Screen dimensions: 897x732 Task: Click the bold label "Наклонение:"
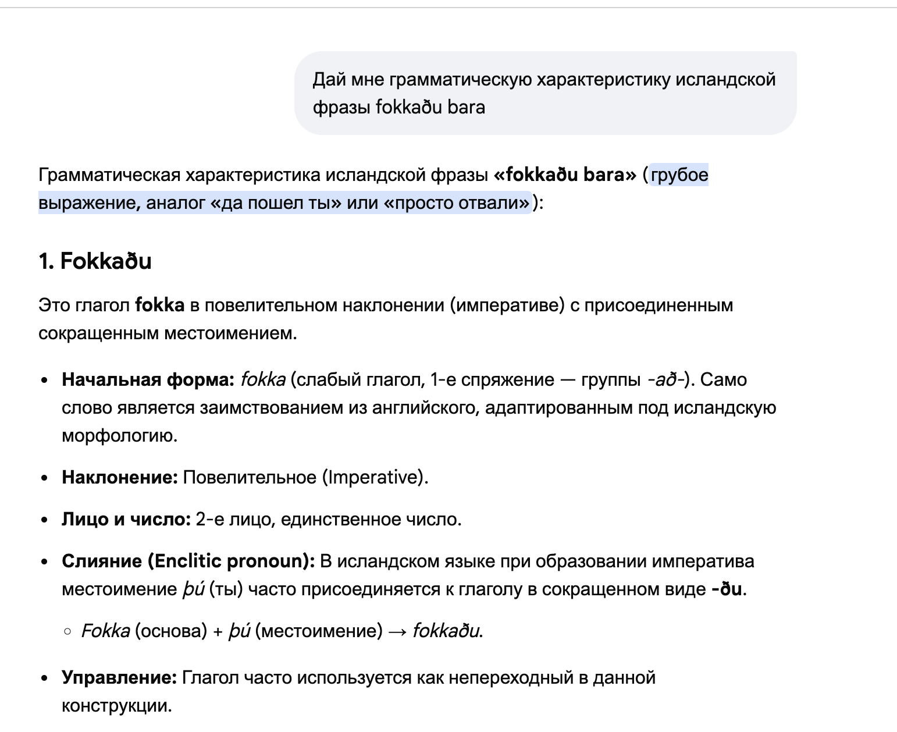click(x=119, y=478)
